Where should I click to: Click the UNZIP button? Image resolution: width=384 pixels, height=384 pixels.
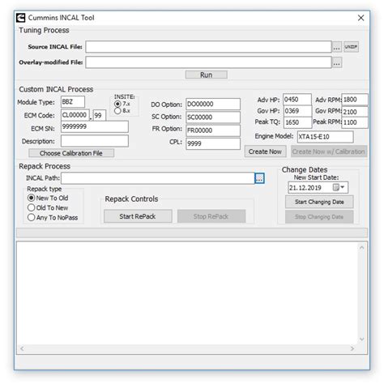point(351,47)
